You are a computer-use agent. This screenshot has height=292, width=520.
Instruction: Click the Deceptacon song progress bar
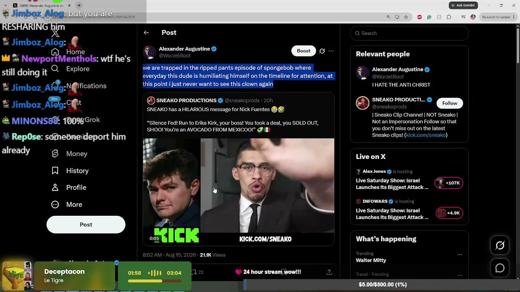pos(154,281)
